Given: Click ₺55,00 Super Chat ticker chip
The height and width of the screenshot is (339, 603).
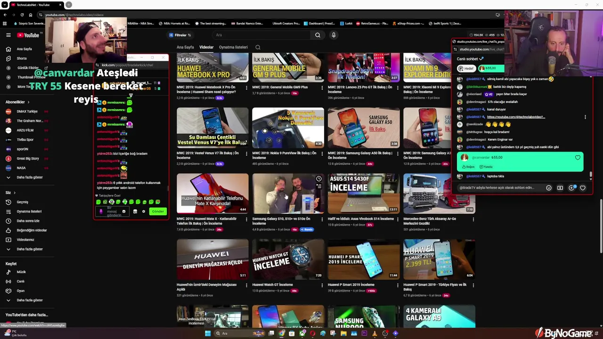Looking at the screenshot, I should tap(492, 68).
